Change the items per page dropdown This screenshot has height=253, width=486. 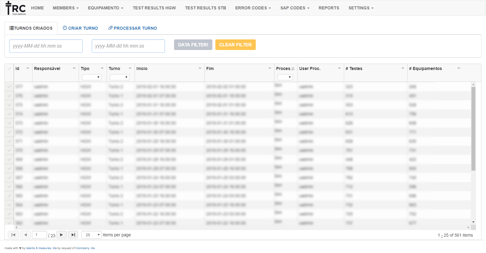[x=91, y=235]
